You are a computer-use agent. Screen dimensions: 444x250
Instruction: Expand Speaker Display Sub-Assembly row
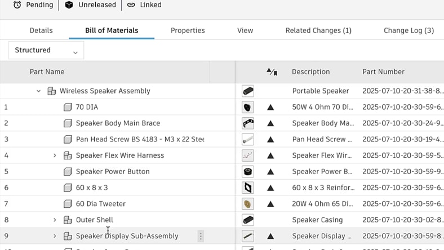click(x=55, y=236)
